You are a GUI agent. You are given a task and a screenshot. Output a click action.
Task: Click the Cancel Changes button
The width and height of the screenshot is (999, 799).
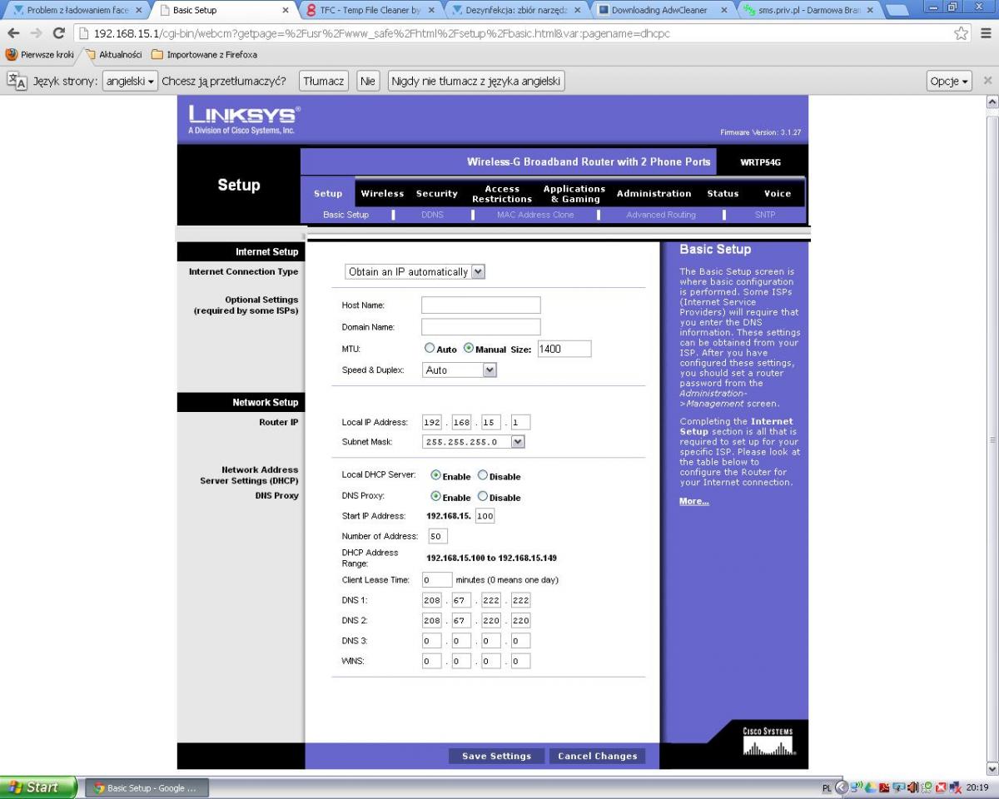point(597,756)
